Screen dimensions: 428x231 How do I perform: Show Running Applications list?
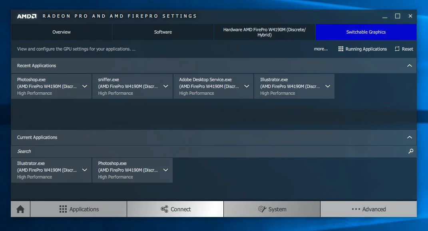[x=362, y=49]
